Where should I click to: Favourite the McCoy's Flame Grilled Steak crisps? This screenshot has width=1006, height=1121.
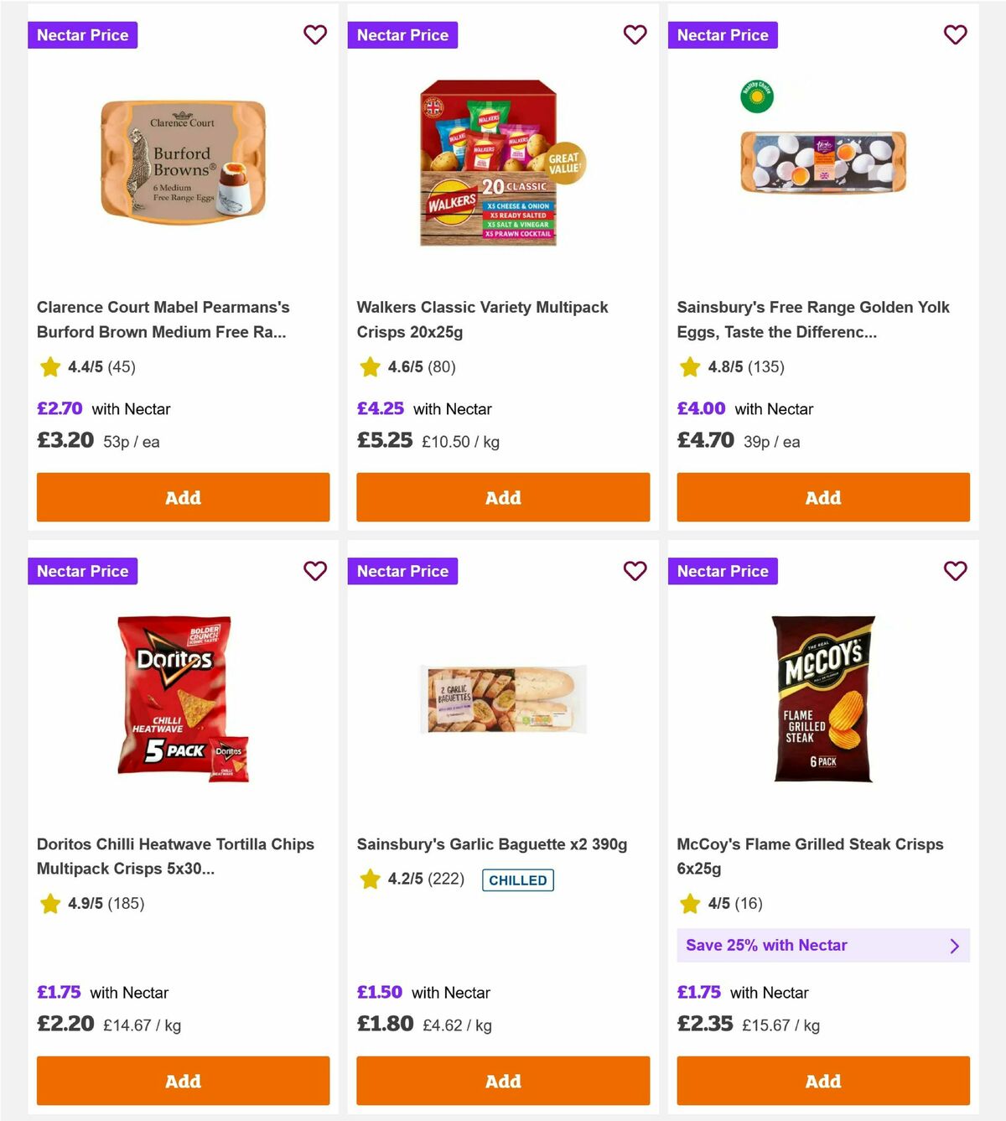click(956, 571)
